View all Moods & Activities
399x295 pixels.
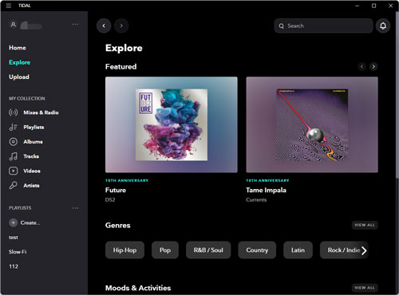pos(365,288)
